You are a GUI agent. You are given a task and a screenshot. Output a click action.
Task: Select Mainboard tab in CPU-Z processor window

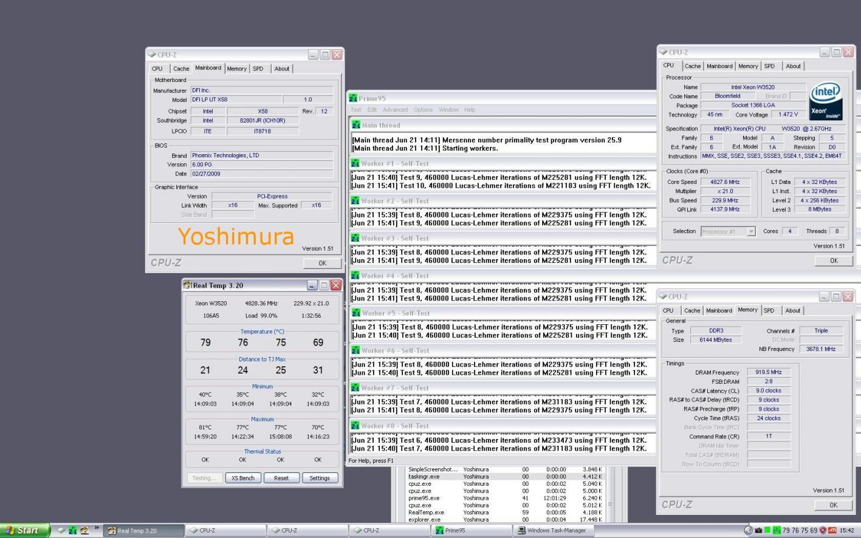click(719, 66)
